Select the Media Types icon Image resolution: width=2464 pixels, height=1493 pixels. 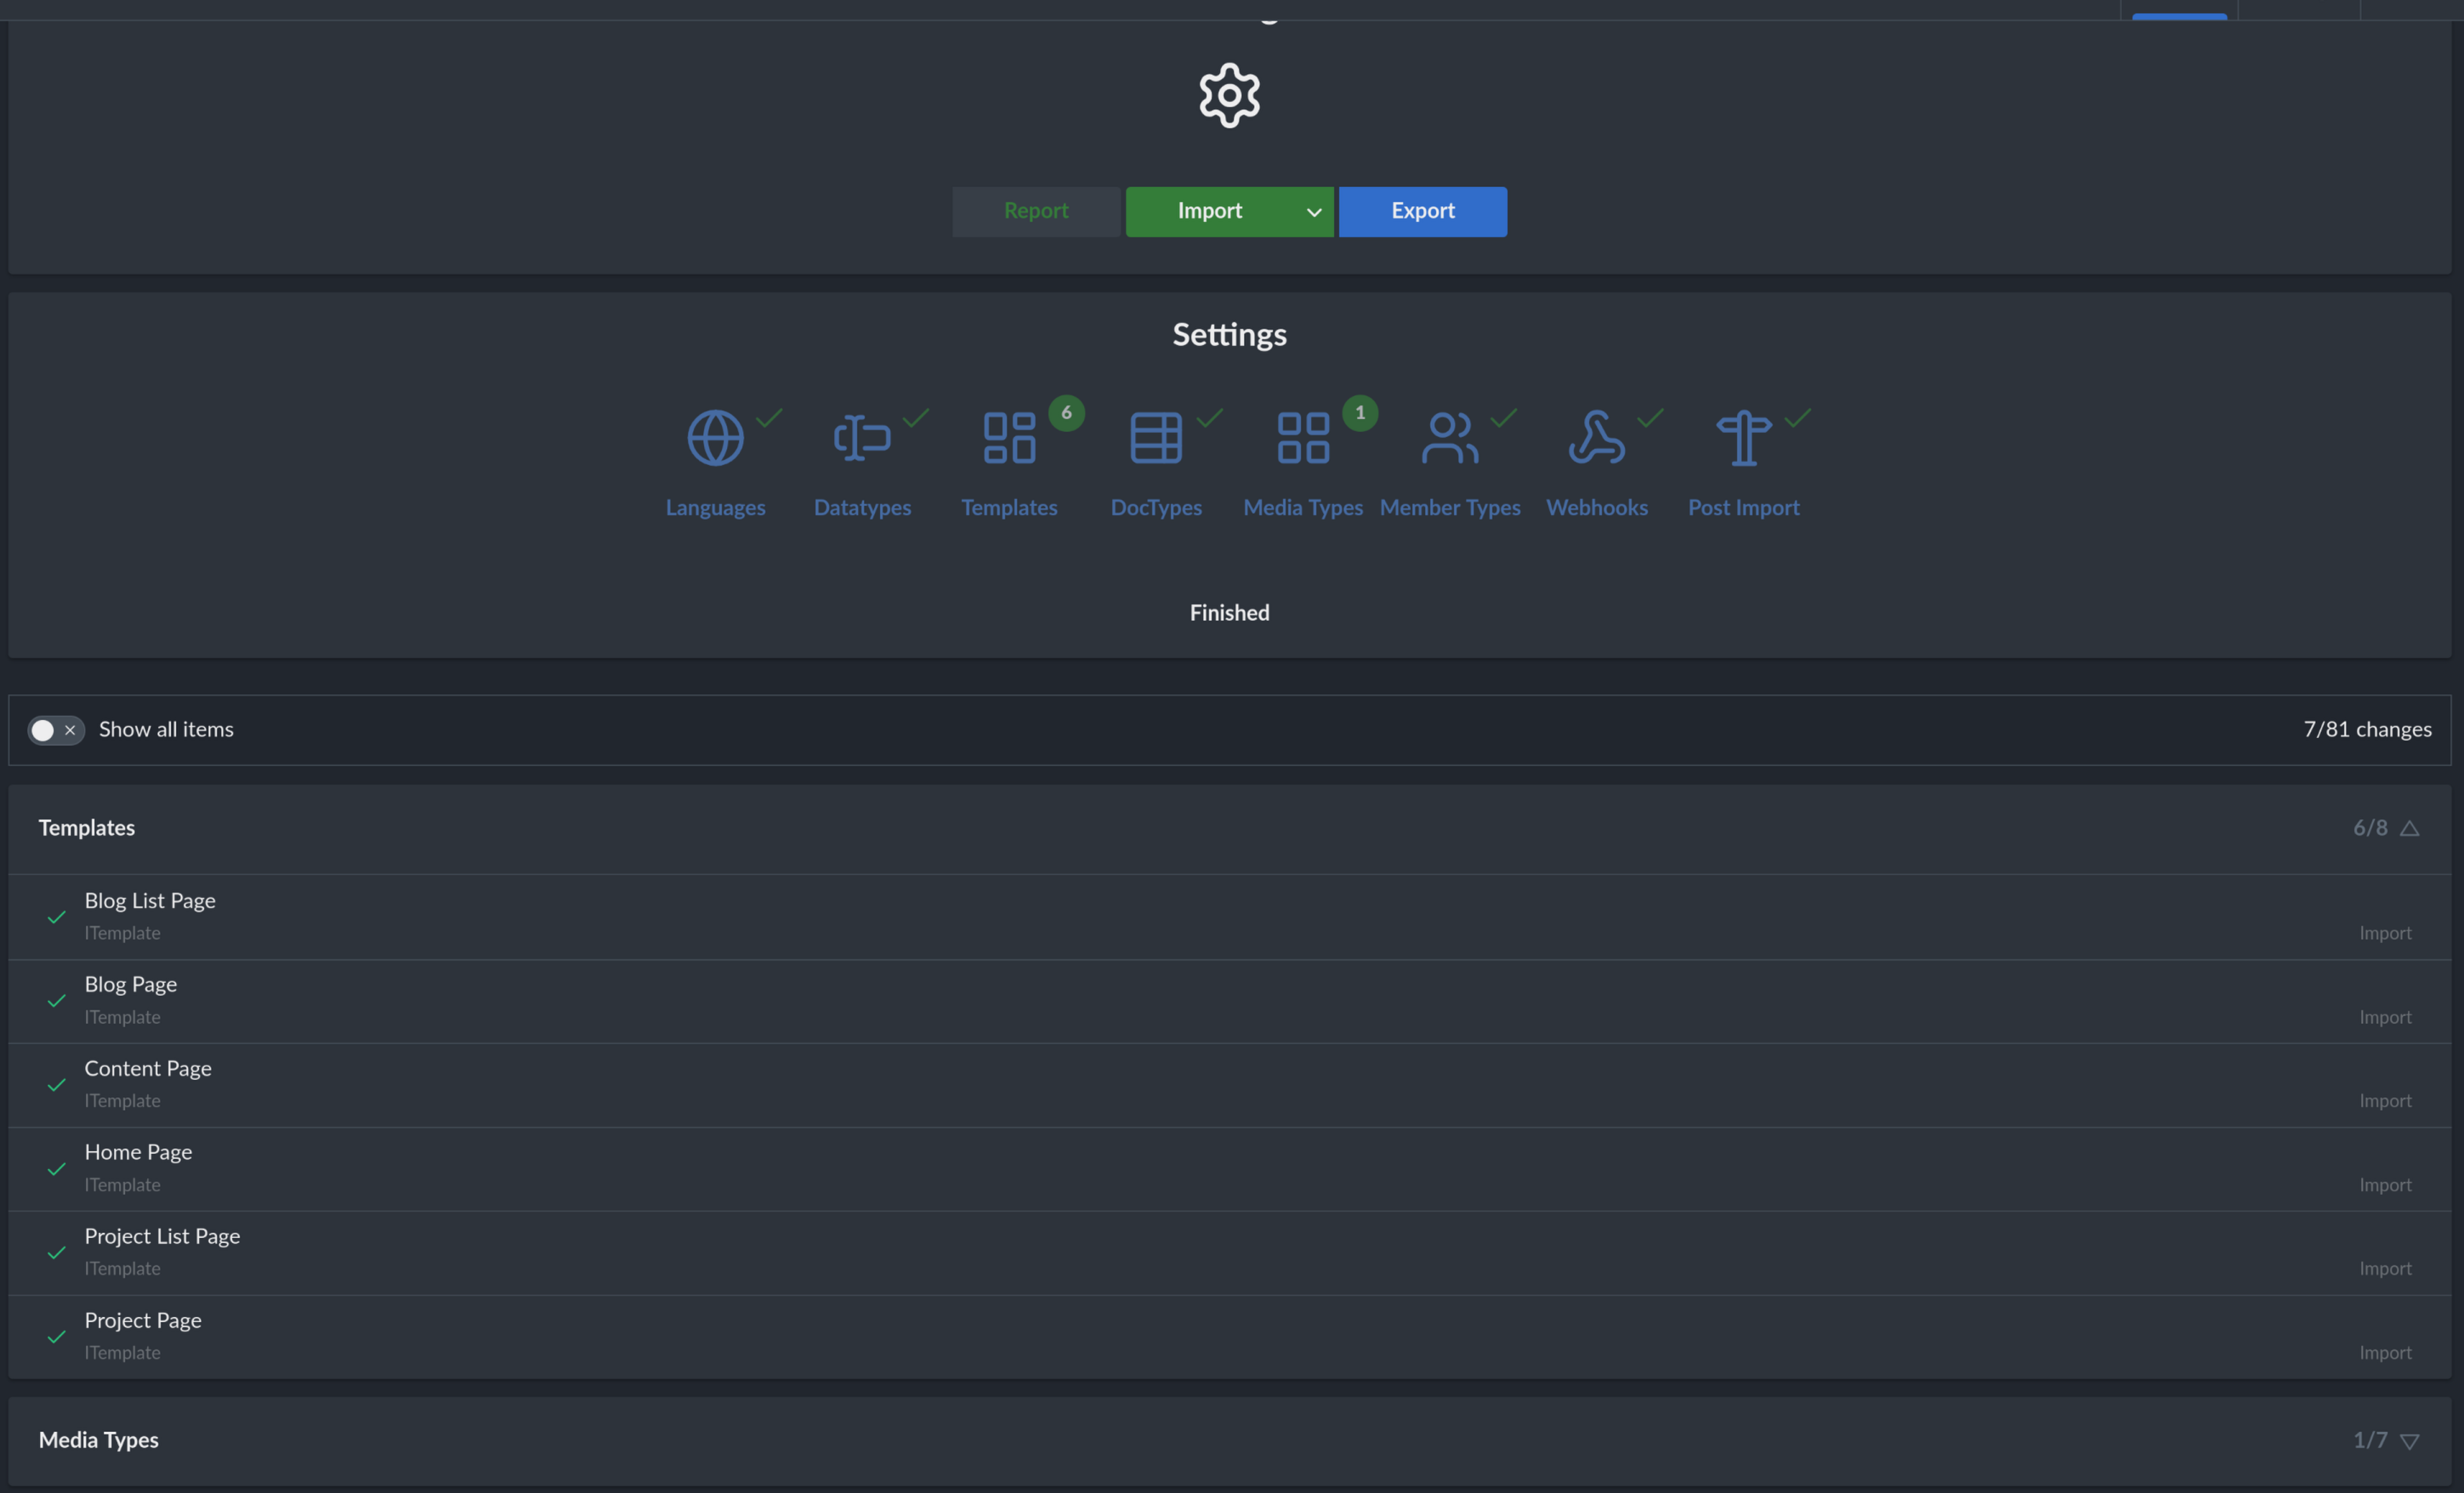click(1303, 438)
